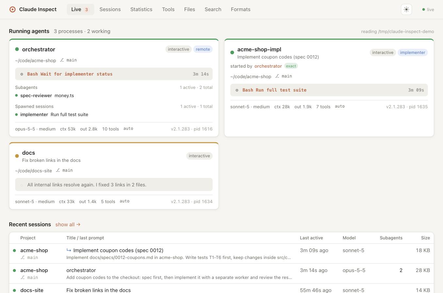This screenshot has width=443, height=293.
Task: Switch to the Formats tab
Action: [x=240, y=9]
